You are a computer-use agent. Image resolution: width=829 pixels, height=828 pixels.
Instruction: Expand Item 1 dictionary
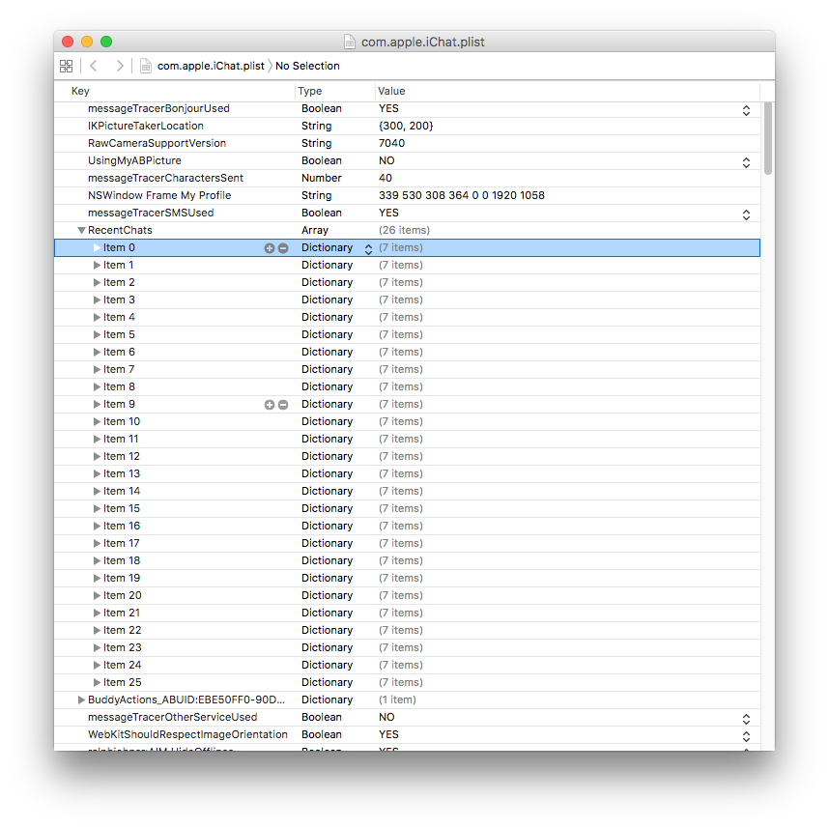[97, 265]
